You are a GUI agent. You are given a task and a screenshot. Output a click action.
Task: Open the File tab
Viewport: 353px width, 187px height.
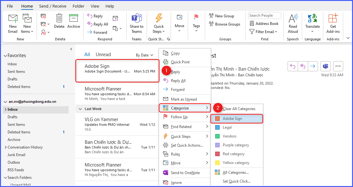coord(10,6)
